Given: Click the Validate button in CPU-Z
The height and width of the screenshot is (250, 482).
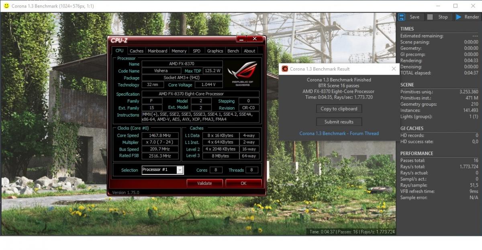Looking at the screenshot, I should [204, 183].
